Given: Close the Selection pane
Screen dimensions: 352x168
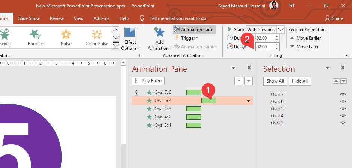Looking at the screenshot, I should click(343, 67).
